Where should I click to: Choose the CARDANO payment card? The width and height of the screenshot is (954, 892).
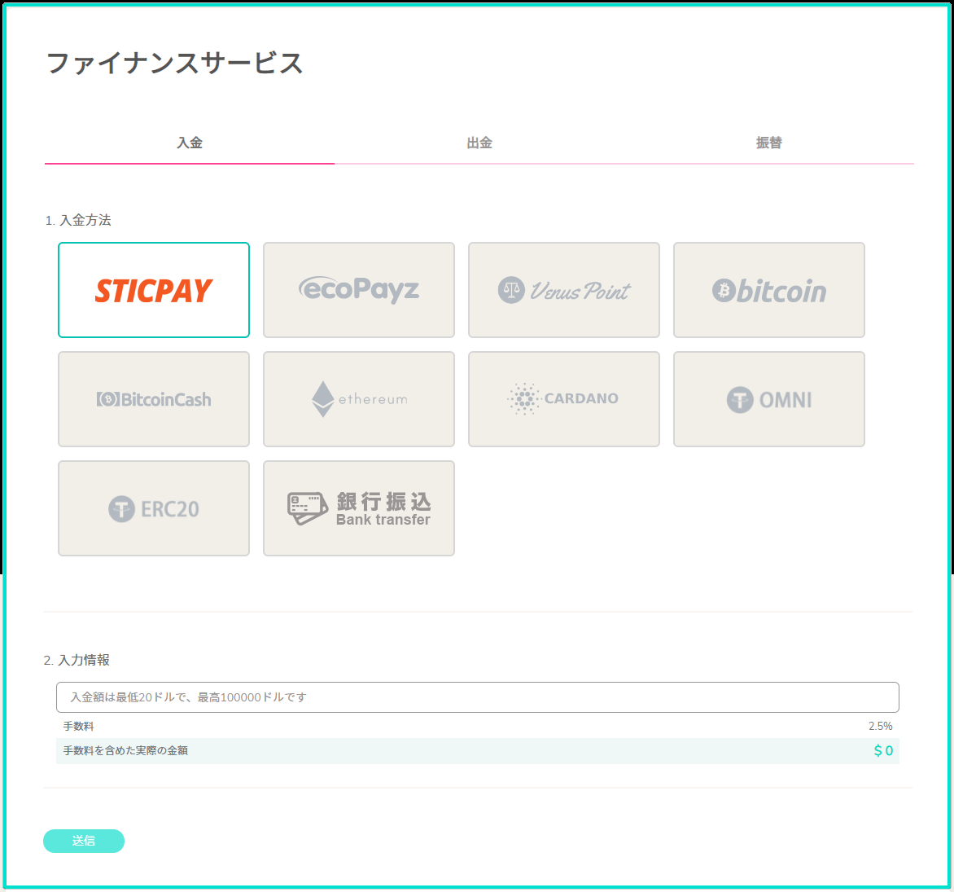click(x=564, y=399)
